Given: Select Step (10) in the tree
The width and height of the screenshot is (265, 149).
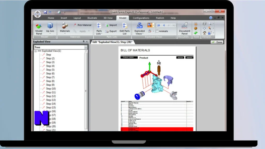Looking at the screenshot, I should point(51,89).
